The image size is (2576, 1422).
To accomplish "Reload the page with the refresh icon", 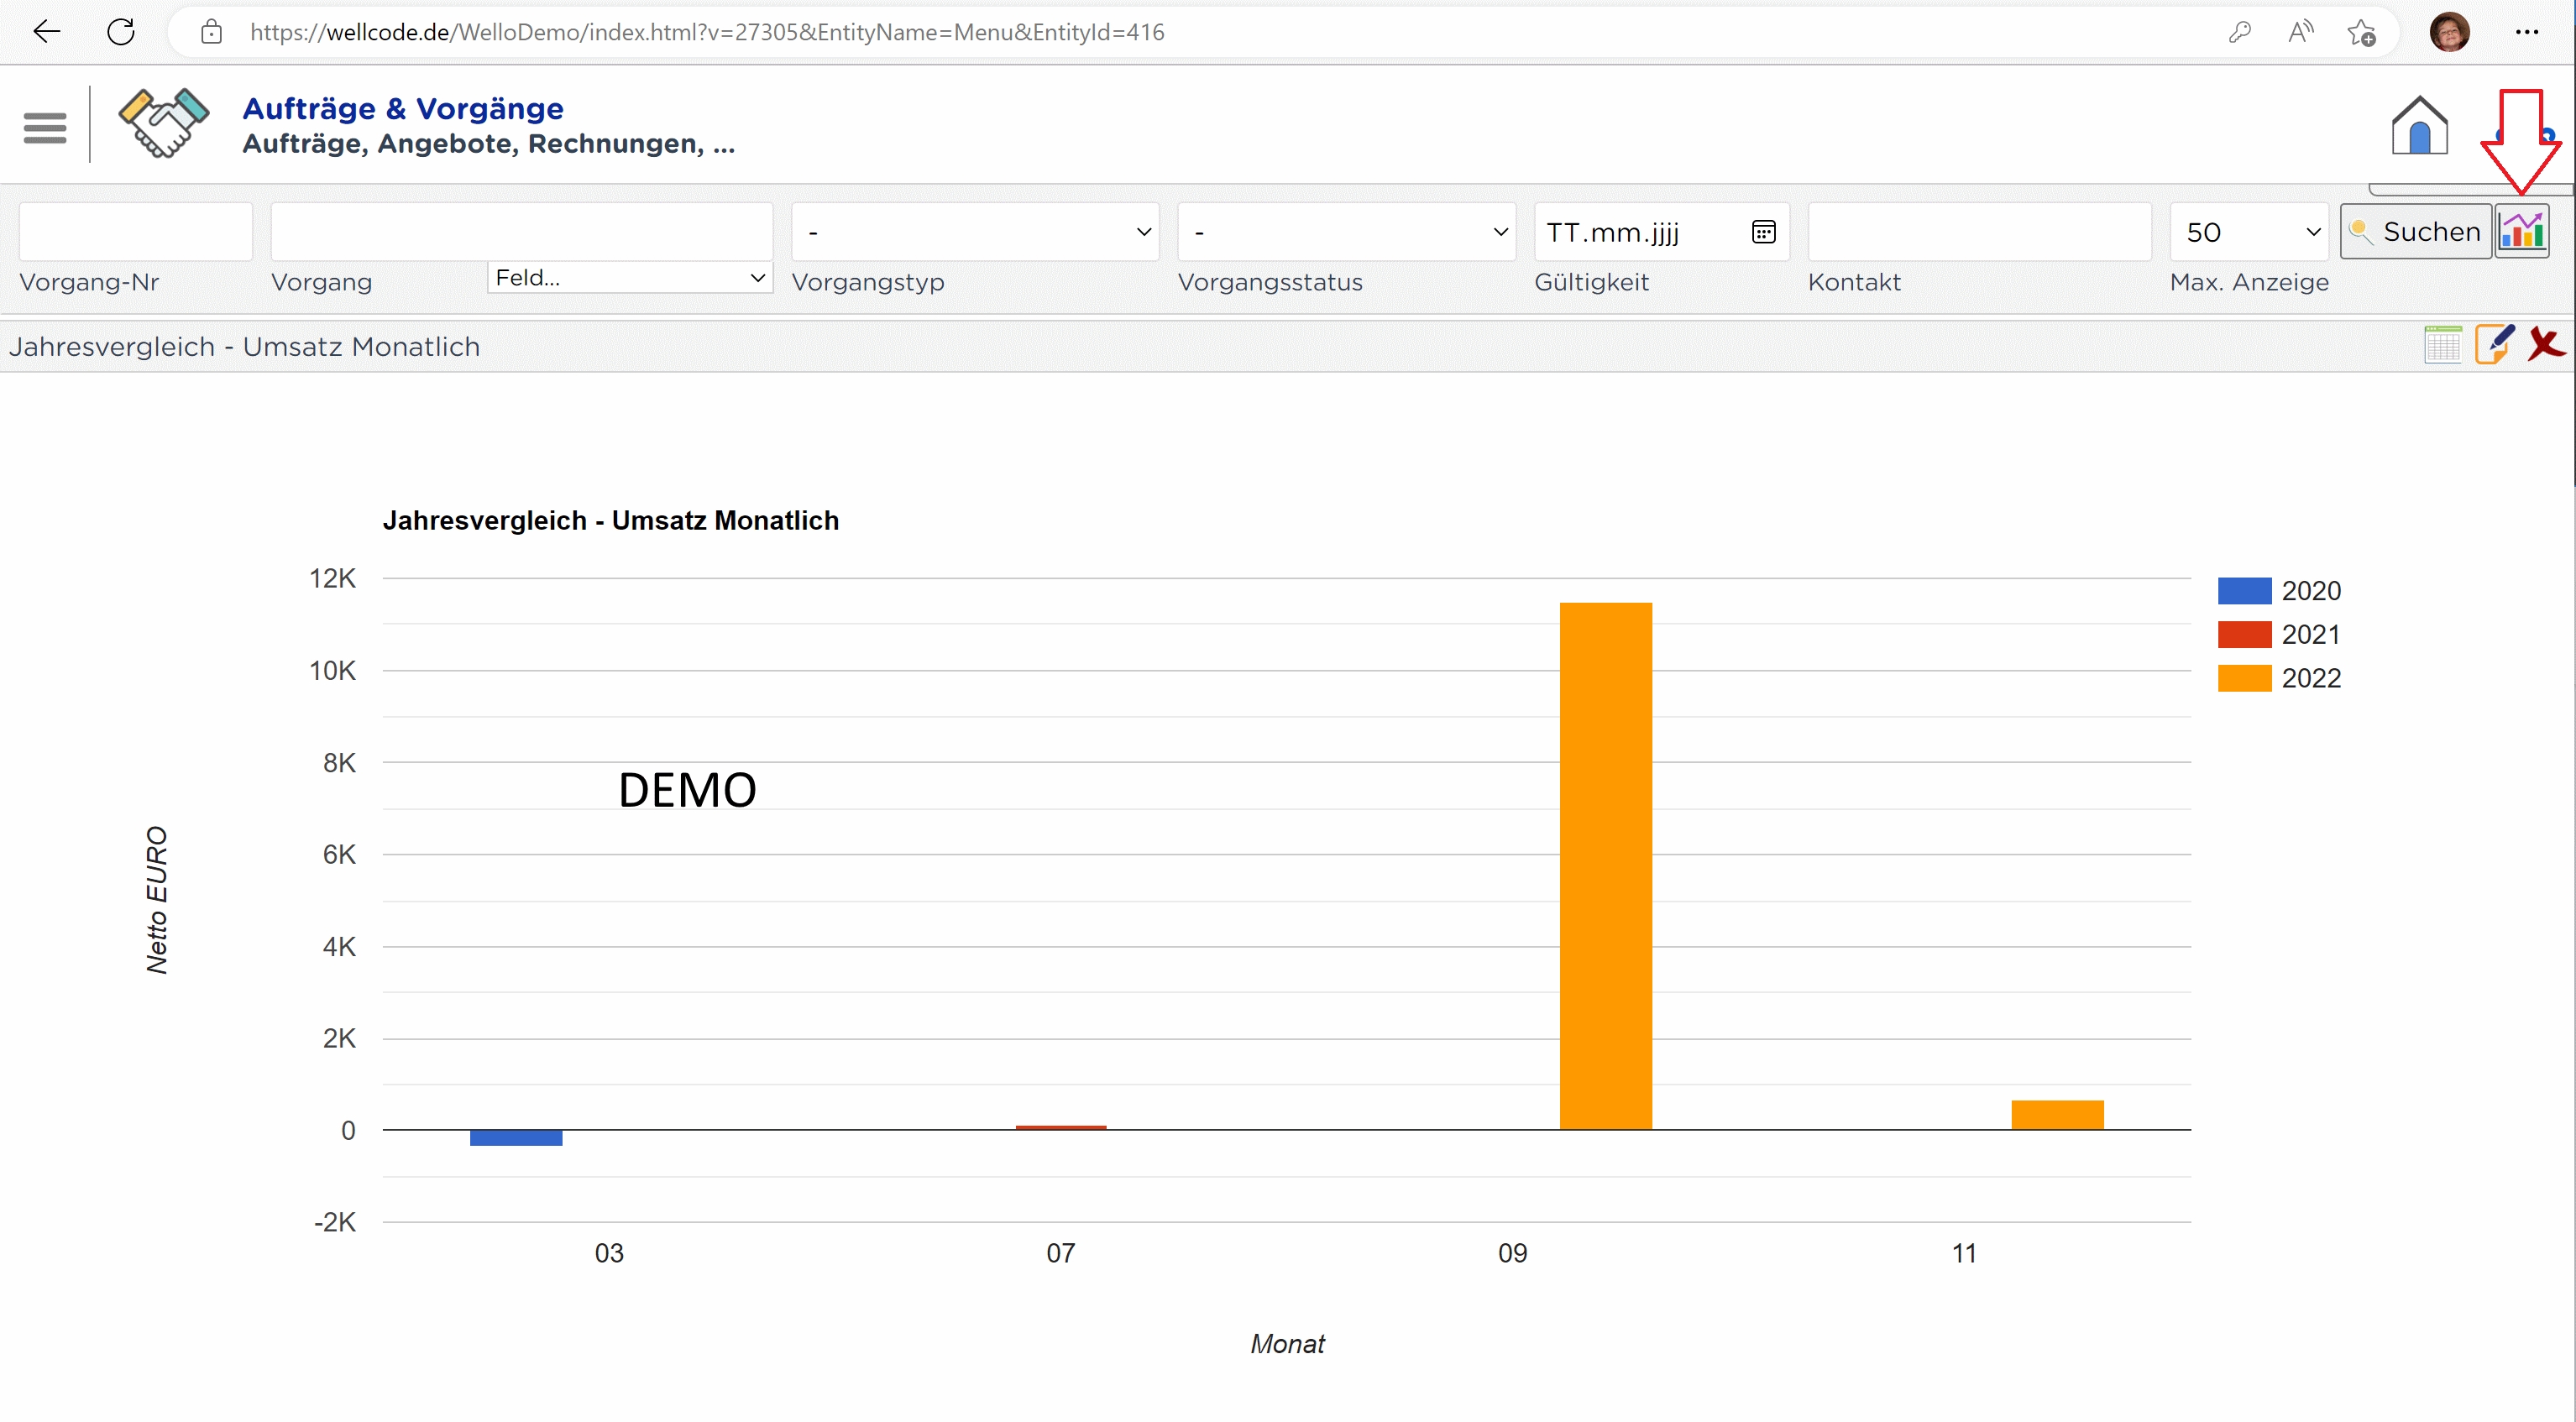I will tap(121, 32).
